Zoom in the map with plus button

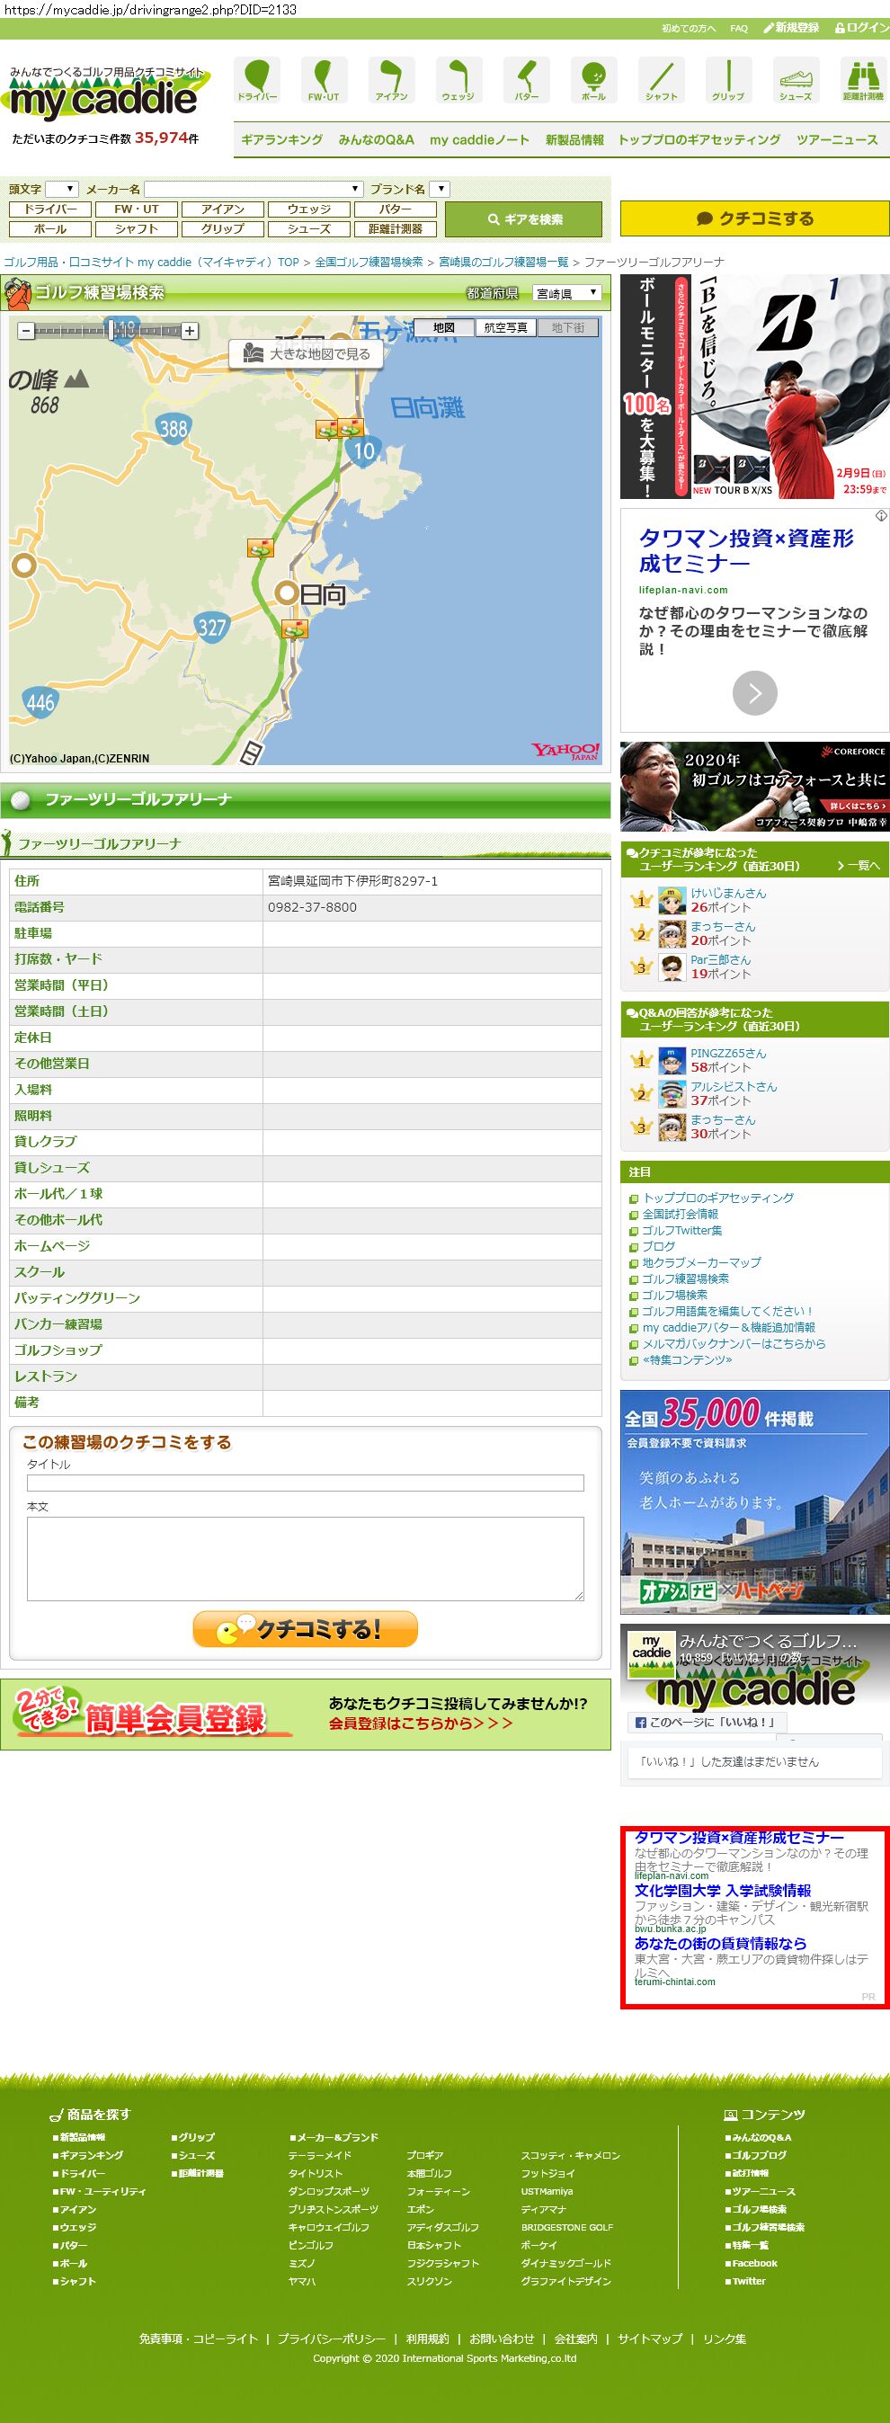(190, 331)
